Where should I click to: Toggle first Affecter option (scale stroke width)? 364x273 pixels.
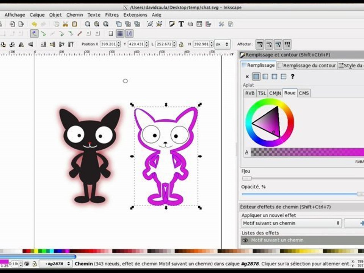(260, 44)
